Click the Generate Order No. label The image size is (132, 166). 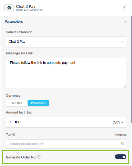21,157
